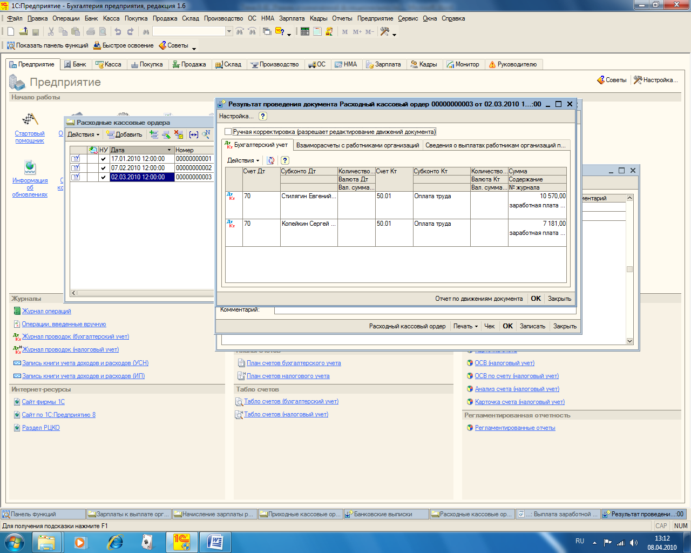Click the Дата column sort arrow

169,150
